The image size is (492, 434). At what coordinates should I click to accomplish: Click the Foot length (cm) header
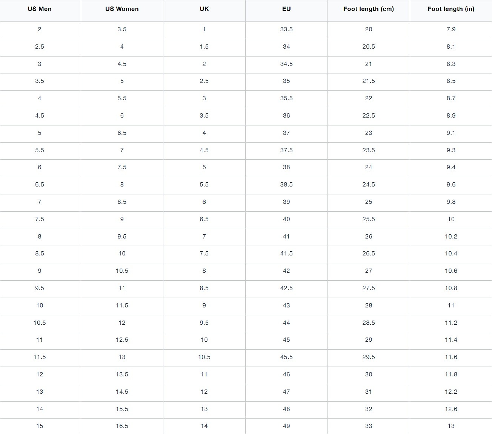coord(369,9)
